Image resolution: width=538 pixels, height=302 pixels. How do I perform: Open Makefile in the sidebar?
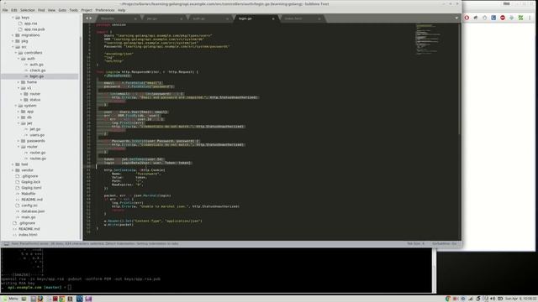coord(28,194)
